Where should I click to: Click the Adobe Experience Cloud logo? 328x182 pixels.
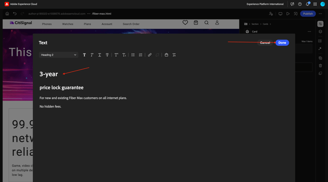tap(7, 4)
